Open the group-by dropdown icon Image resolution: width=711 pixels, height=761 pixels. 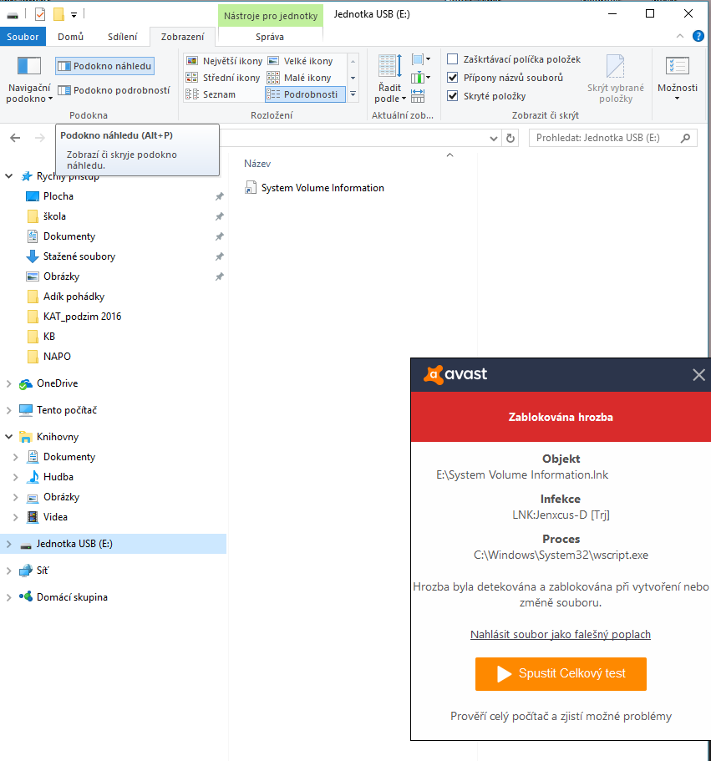[420, 59]
